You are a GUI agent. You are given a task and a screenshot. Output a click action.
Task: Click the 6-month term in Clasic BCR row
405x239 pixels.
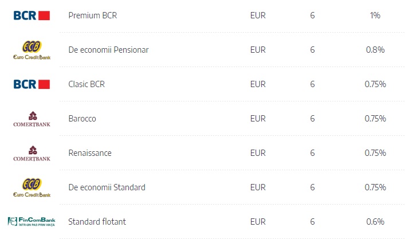coord(312,84)
